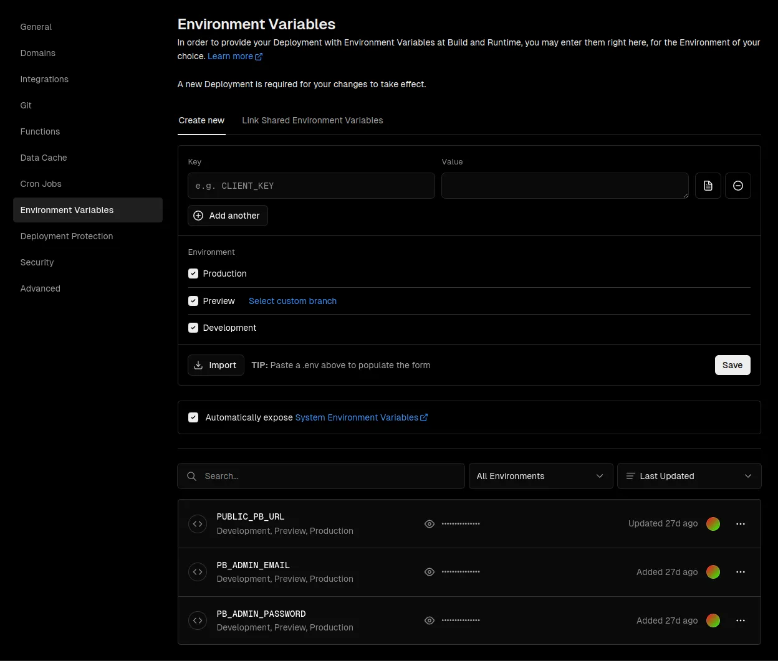The height and width of the screenshot is (661, 778).
Task: Click the code icon next to PB_ADMIN_EMAIL
Action: click(198, 572)
